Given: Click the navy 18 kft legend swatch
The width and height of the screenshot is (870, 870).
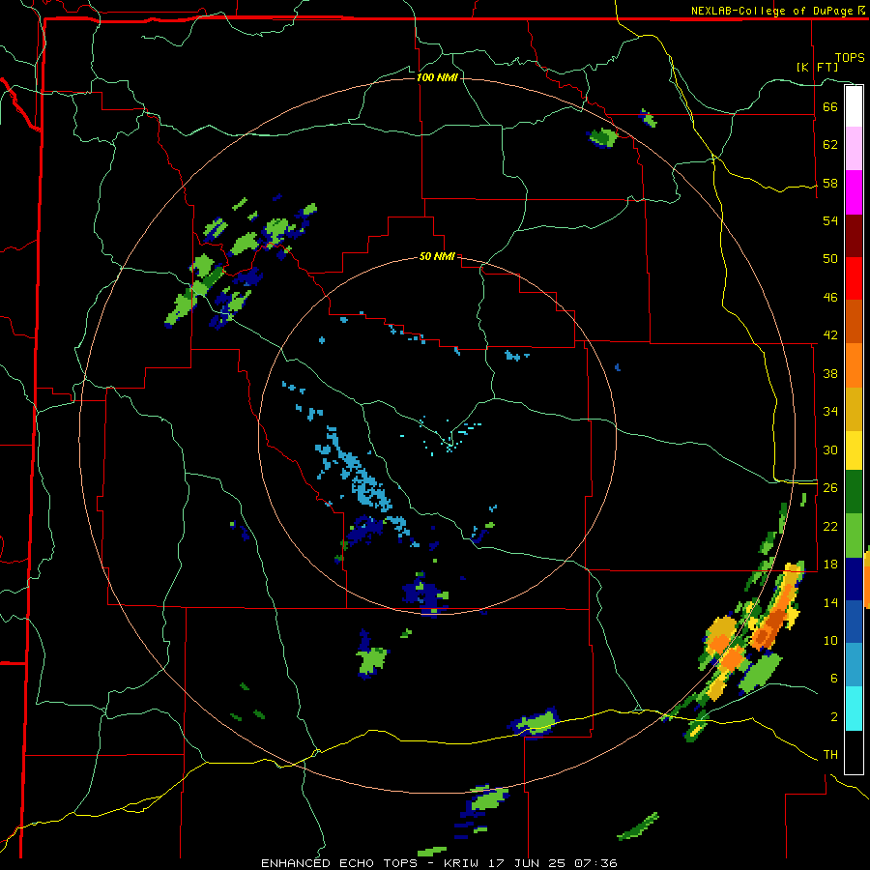Looking at the screenshot, I should (854, 579).
